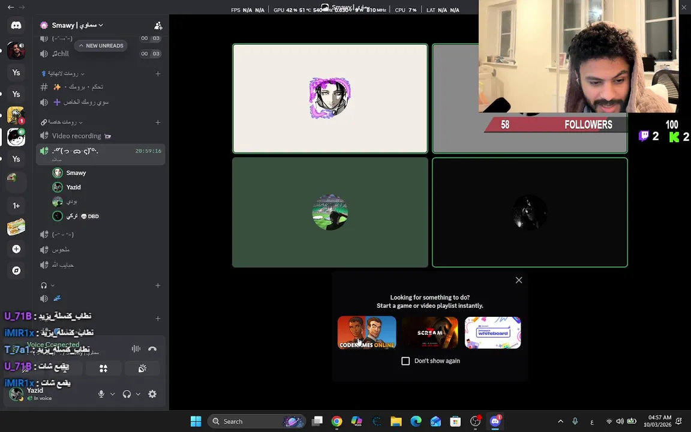The image size is (691, 432).
Task: Open taskbar volume speaker icon
Action: [620, 421]
